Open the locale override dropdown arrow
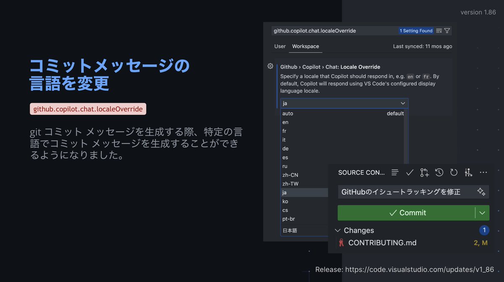The width and height of the screenshot is (504, 282). coord(403,103)
